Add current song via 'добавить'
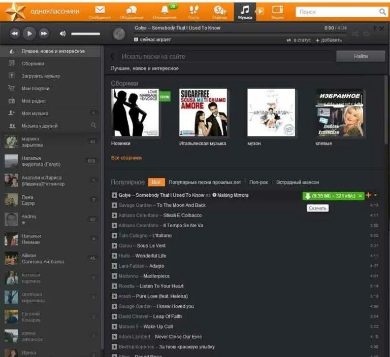Screen dimensions: 390x357 point(329,40)
